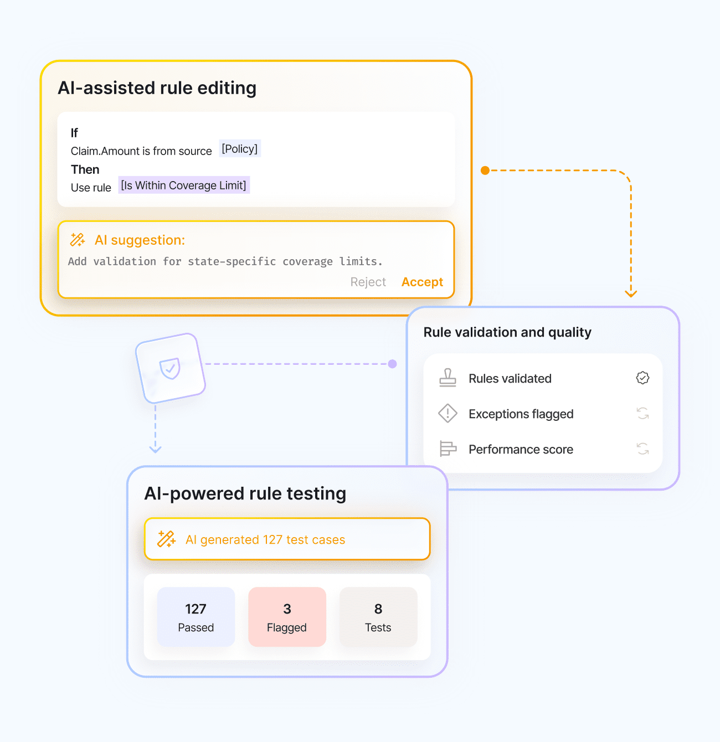The height and width of the screenshot is (742, 720).
Task: Click the verified badge next to Rules validated
Action: (x=642, y=378)
